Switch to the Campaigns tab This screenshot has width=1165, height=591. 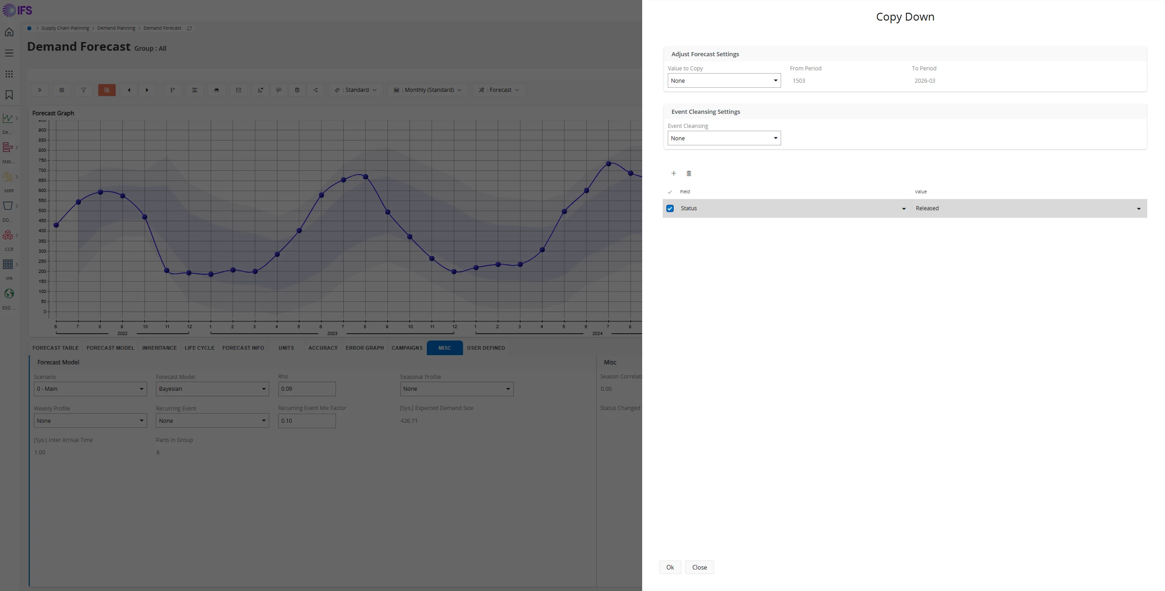[x=407, y=348]
